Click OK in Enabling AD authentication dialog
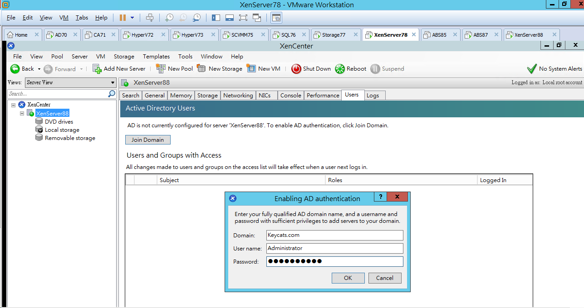Viewport: 584px width, 308px height. click(348, 278)
